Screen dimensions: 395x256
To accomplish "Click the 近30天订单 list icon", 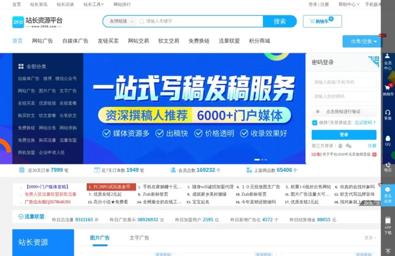I will 22,170.
